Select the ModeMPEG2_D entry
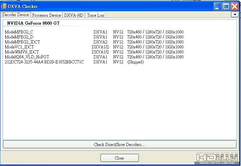The width and height of the screenshot is (241, 166). (x=19, y=37)
